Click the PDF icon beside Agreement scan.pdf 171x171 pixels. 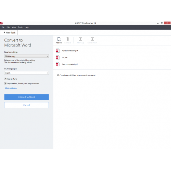pyautogui.click(x=57, y=51)
